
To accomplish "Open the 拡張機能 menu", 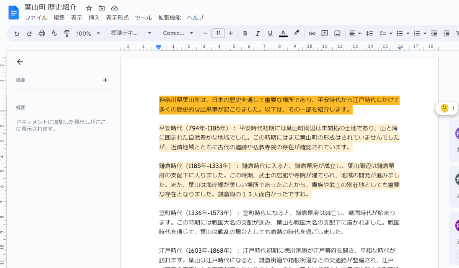I will click(169, 18).
